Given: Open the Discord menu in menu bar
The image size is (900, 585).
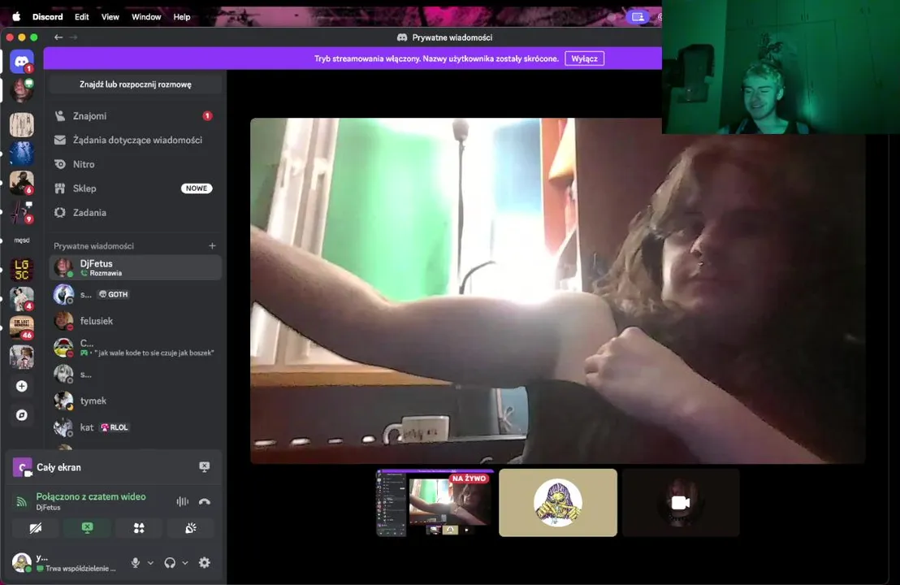Looking at the screenshot, I should pyautogui.click(x=48, y=16).
